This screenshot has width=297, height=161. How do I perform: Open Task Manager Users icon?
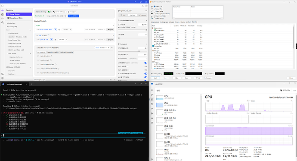coord(152,114)
